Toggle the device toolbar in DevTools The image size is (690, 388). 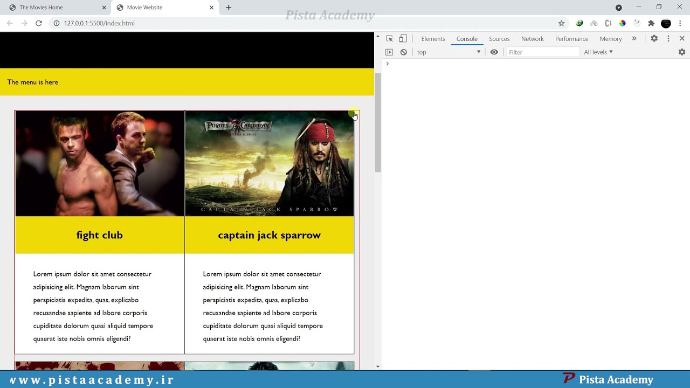tap(403, 39)
